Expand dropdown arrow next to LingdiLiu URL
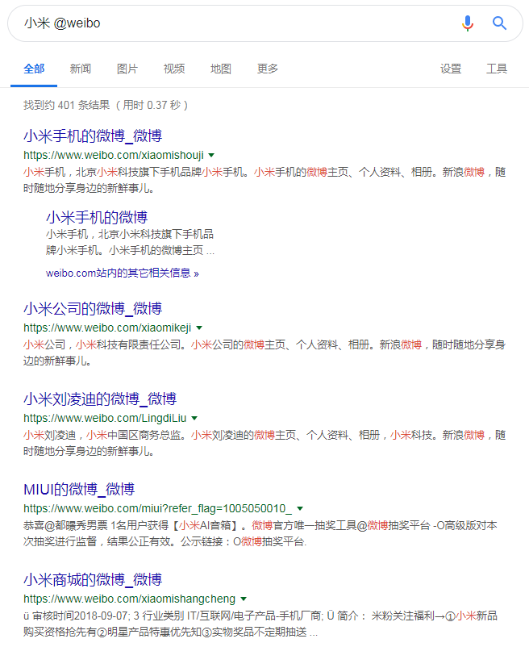Image resolution: width=529 pixels, height=647 pixels. 194,418
